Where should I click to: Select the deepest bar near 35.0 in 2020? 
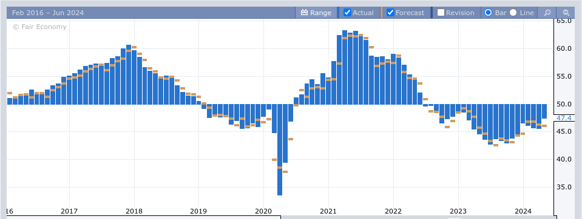(x=280, y=150)
